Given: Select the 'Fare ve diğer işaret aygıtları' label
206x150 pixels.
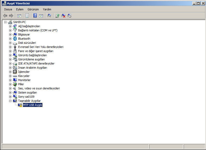Looking at the screenshot, I should tap(36, 51).
